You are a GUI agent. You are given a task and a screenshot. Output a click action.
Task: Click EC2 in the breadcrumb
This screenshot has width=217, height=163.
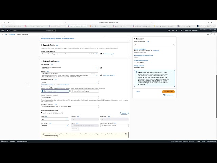point(6,34)
